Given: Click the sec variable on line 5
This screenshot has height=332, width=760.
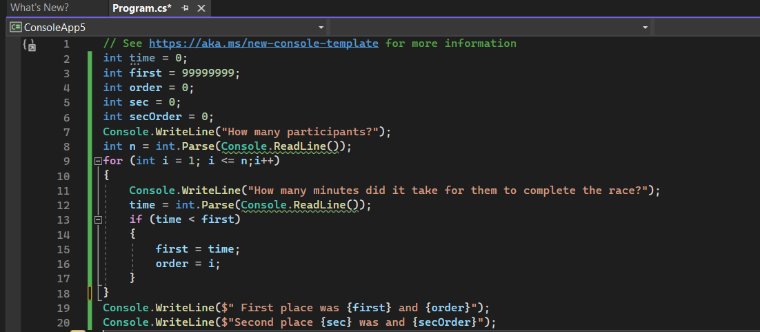Looking at the screenshot, I should pos(139,102).
